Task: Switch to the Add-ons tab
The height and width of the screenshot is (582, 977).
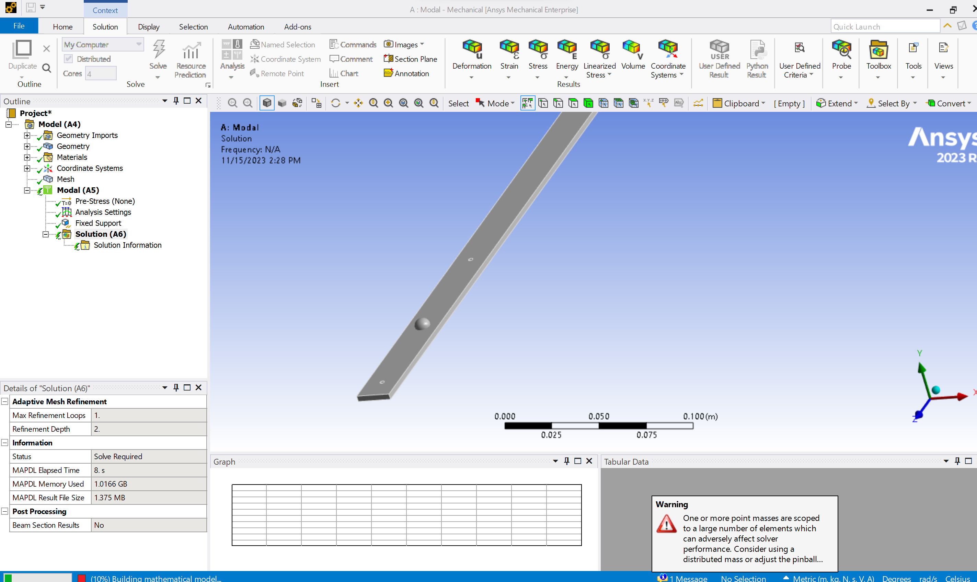Action: click(298, 27)
